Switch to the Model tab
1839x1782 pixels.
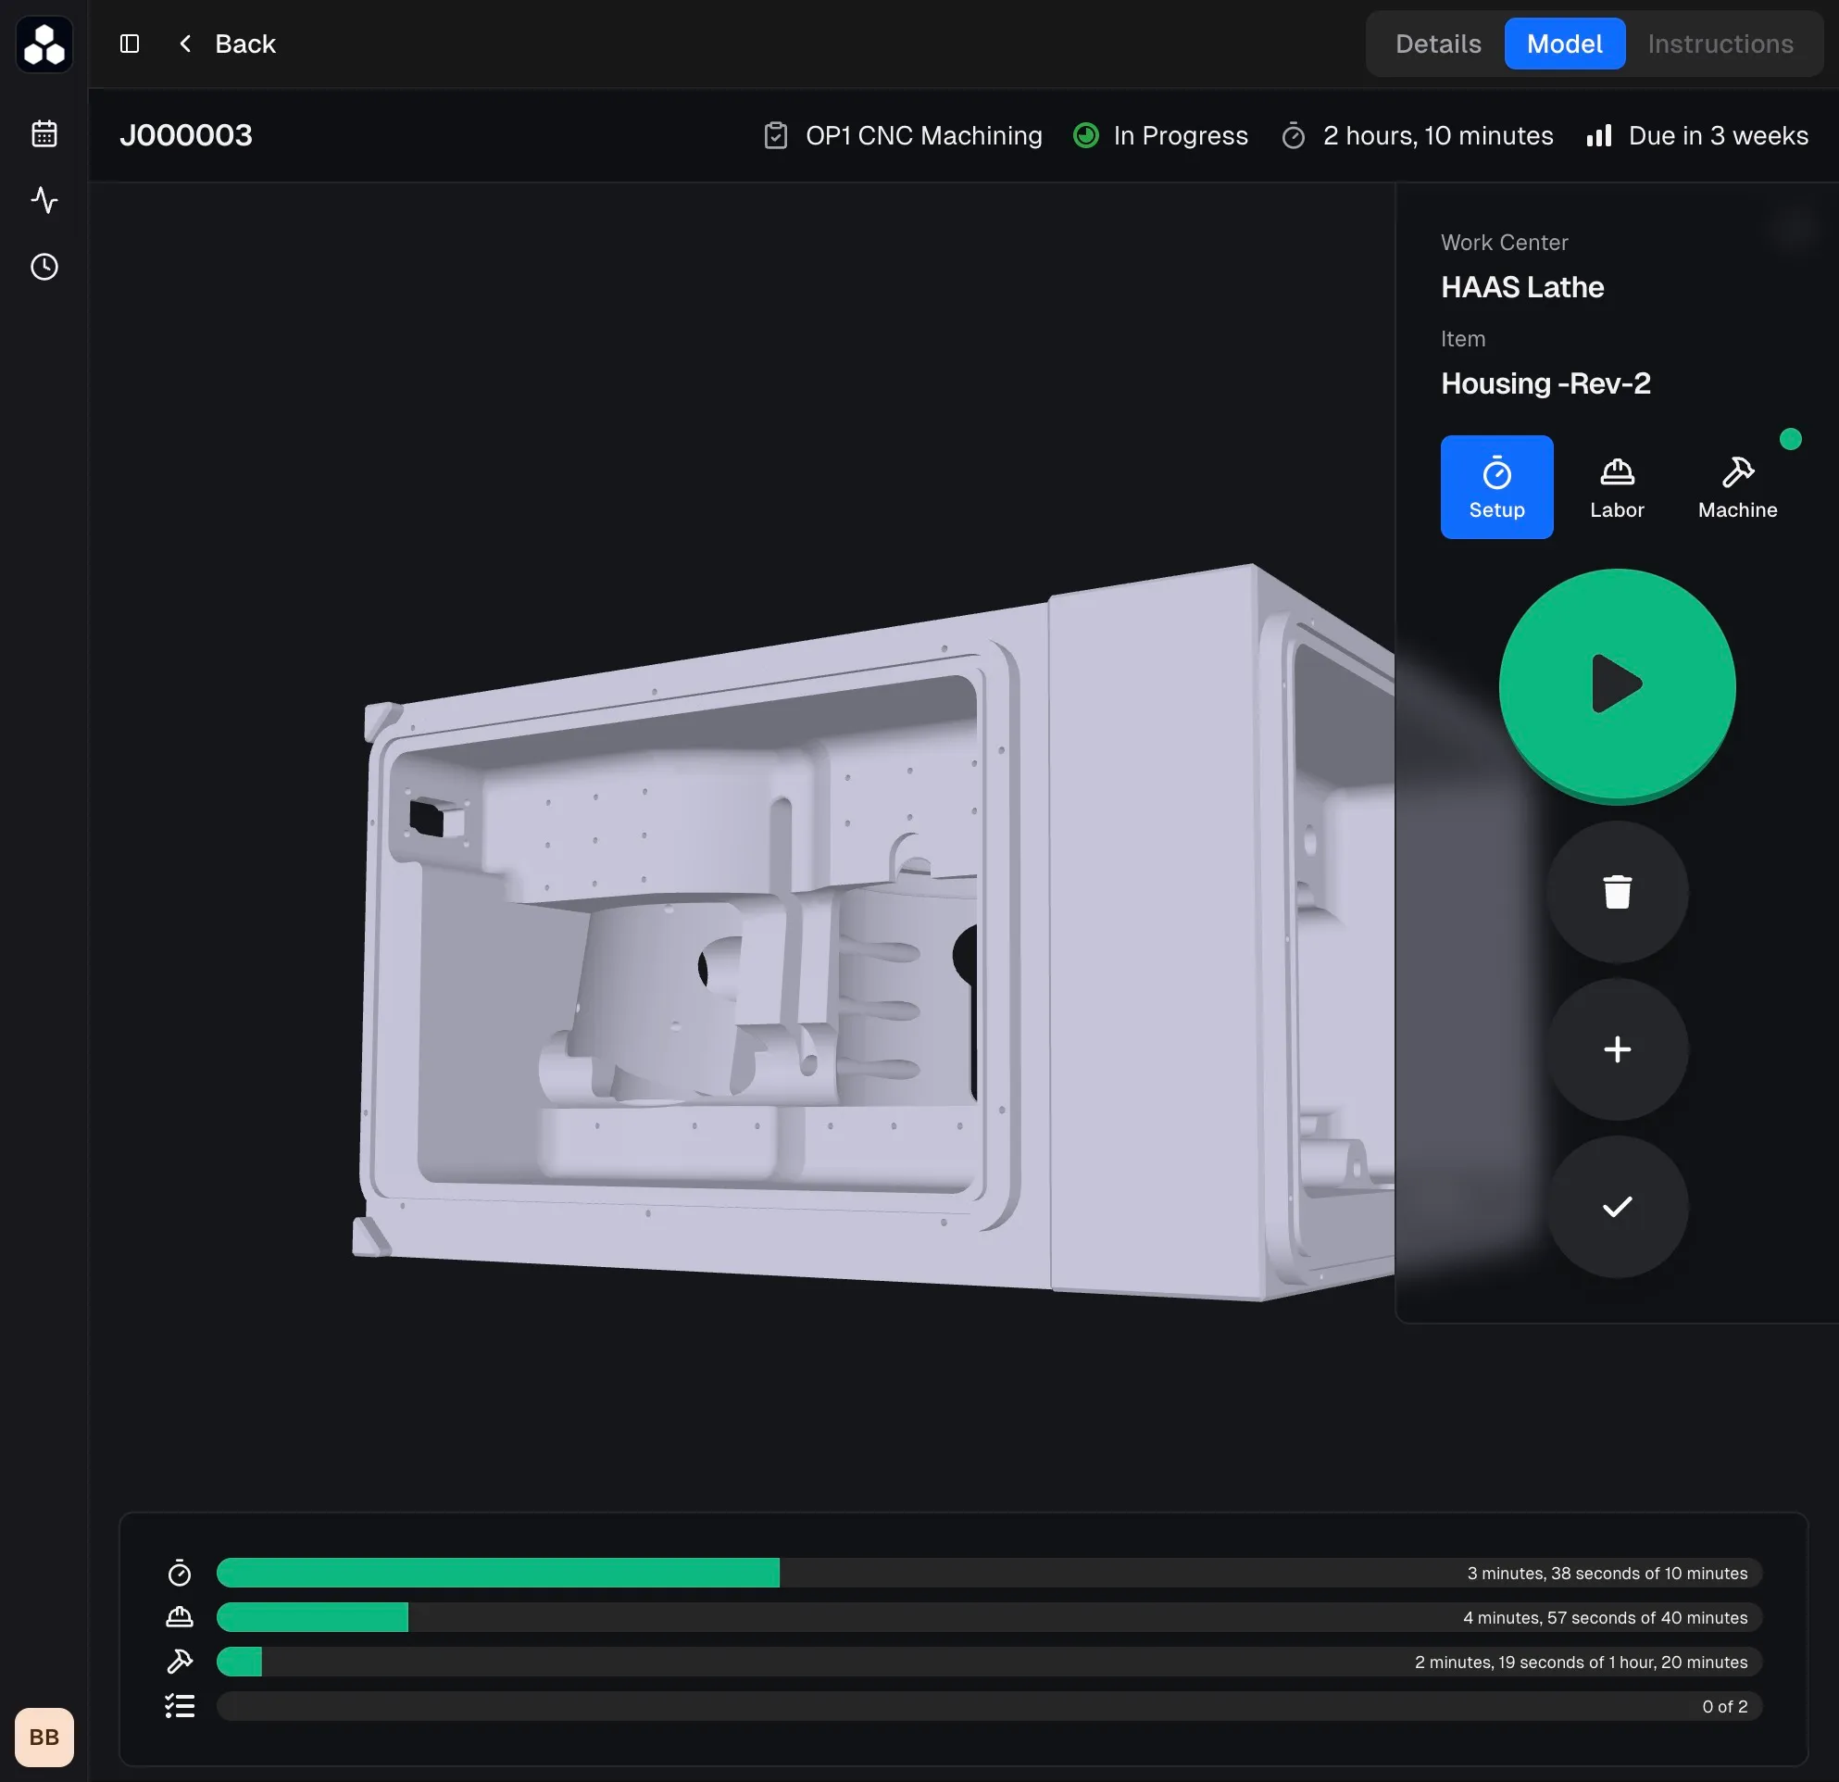tap(1564, 44)
